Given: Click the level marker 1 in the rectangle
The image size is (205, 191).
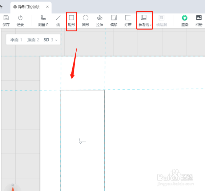Looking at the screenshot, I should click(x=82, y=141).
